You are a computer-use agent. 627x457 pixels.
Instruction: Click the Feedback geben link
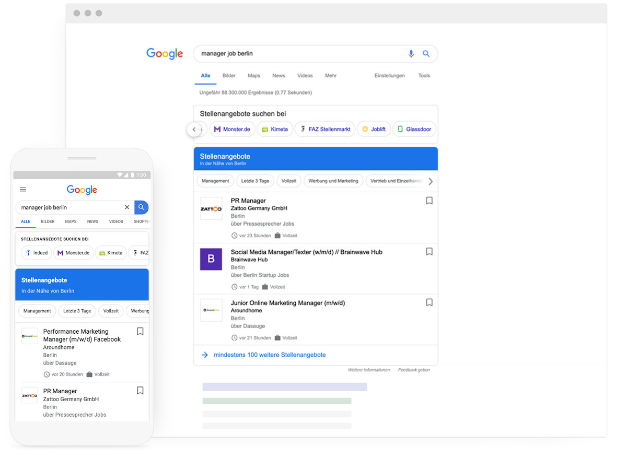414,369
